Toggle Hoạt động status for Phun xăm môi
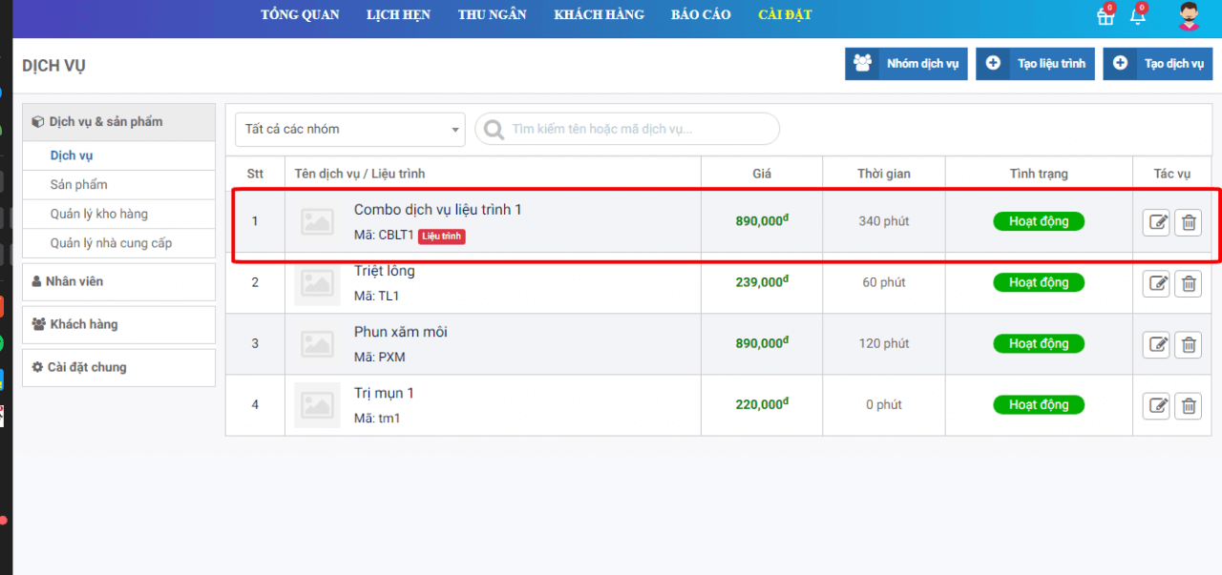The image size is (1222, 575). 1039,343
